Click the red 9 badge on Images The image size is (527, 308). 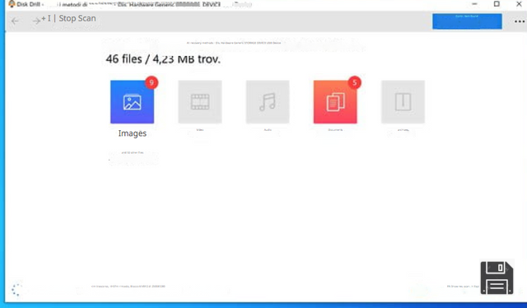pyautogui.click(x=152, y=82)
